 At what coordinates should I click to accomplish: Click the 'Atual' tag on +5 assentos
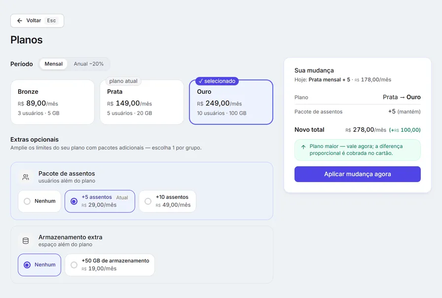(x=122, y=198)
